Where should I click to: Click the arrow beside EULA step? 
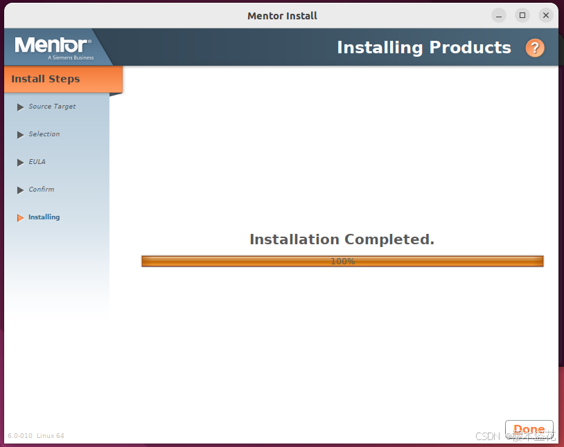coord(20,163)
